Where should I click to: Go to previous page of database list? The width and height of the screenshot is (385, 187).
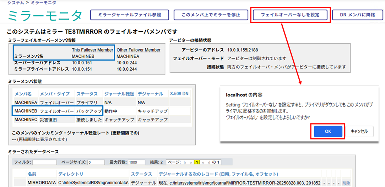pyautogui.click(x=191, y=162)
